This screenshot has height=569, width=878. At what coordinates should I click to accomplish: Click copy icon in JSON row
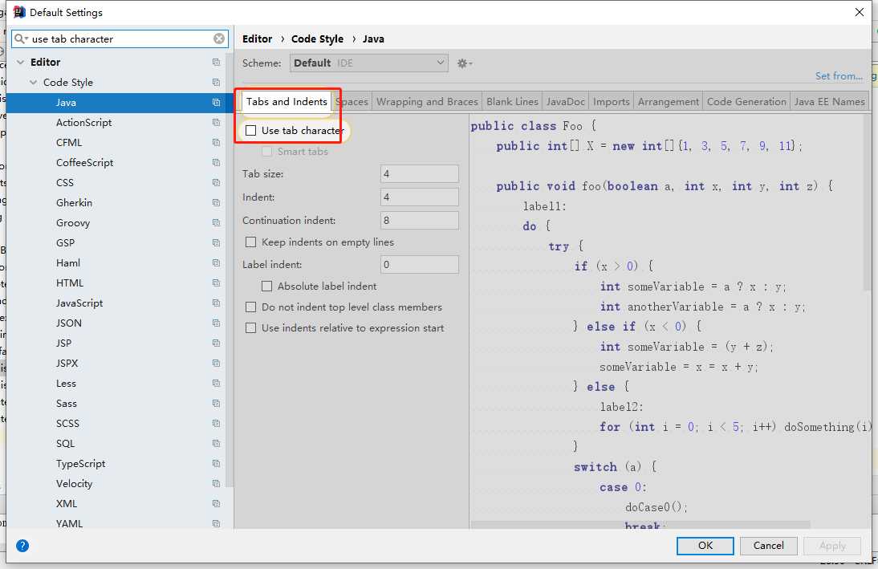[216, 323]
